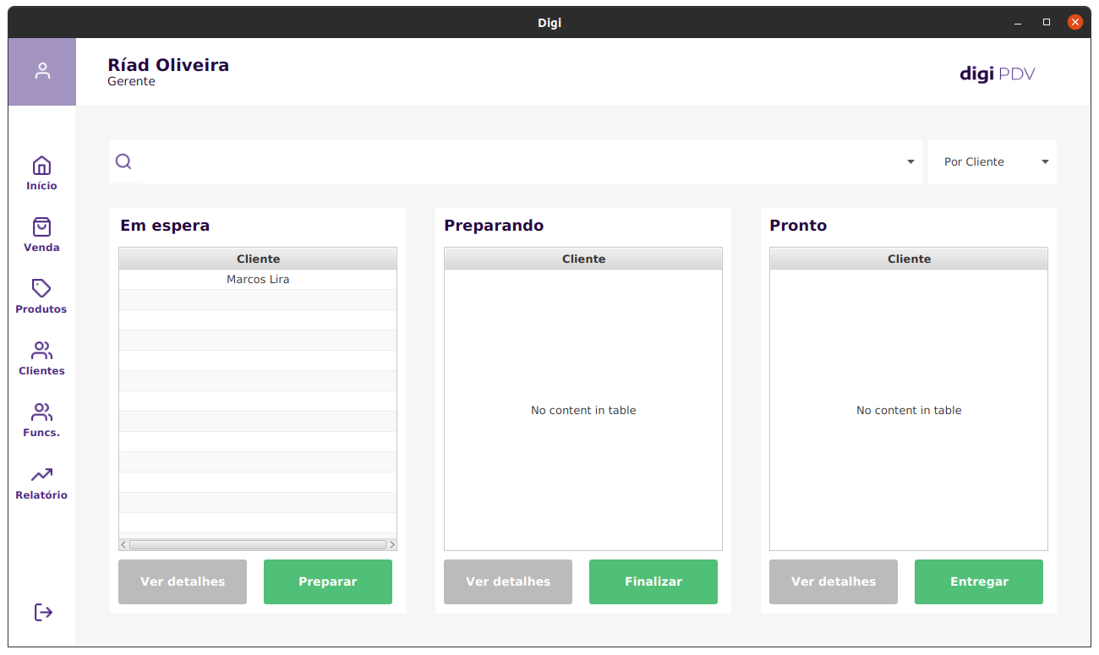Click Cliente header in Pronto table

[909, 259]
